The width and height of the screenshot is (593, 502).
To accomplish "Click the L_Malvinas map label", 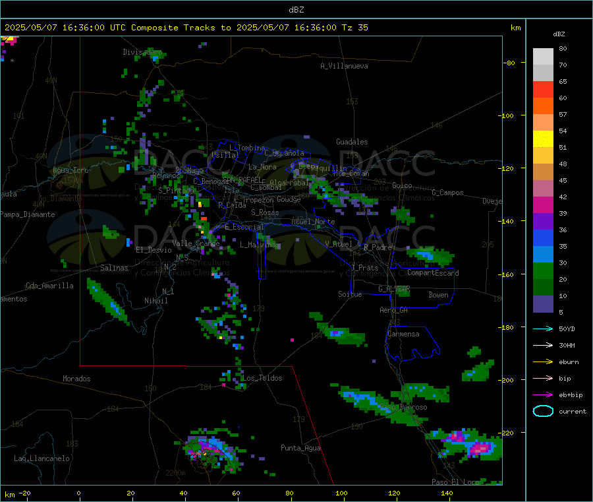I will [260, 245].
